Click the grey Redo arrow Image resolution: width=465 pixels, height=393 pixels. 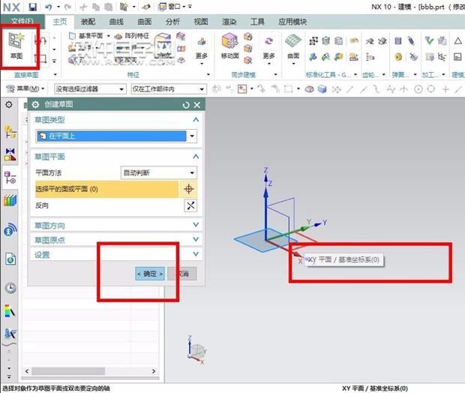(x=67, y=7)
